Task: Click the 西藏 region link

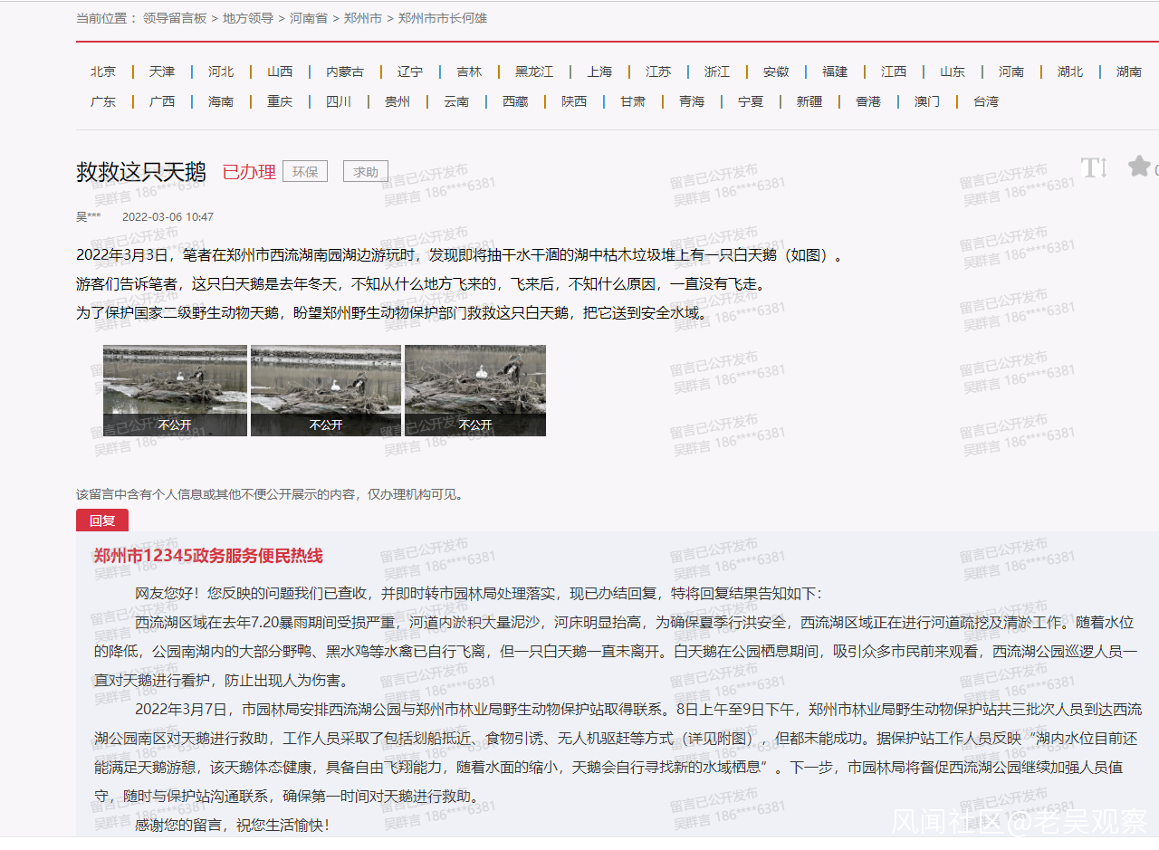Action: (515, 101)
